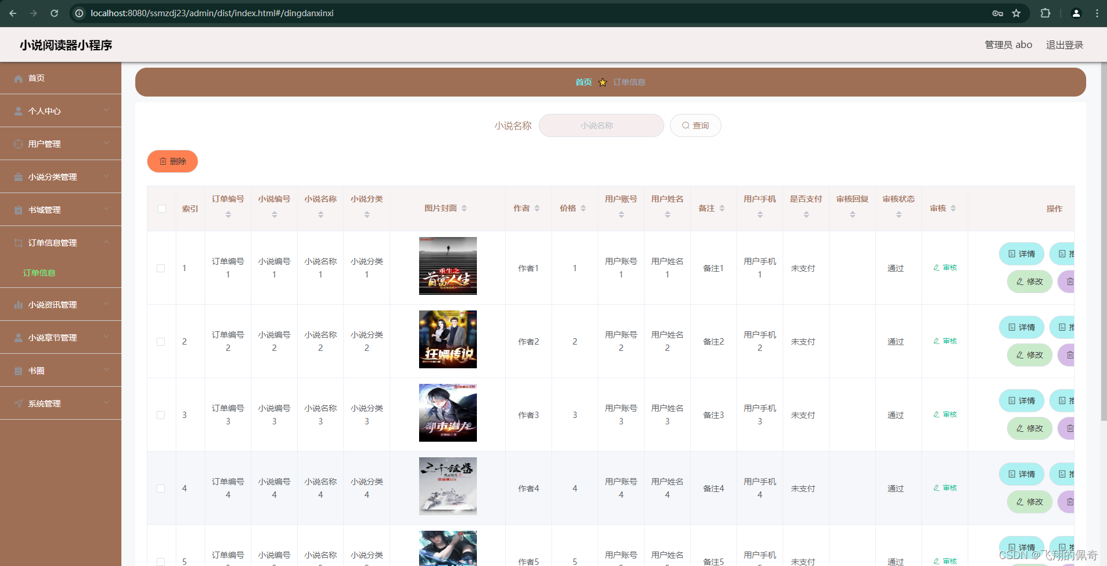Expand the 系统管理 menu chevron

click(x=106, y=403)
